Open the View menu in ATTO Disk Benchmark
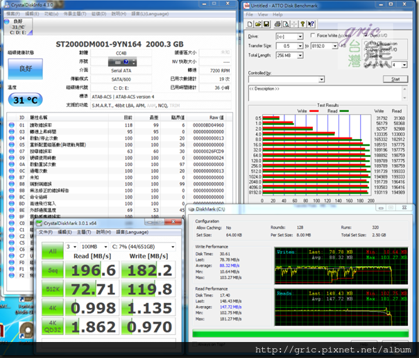The height and width of the screenshot is (358, 419). coord(263,15)
